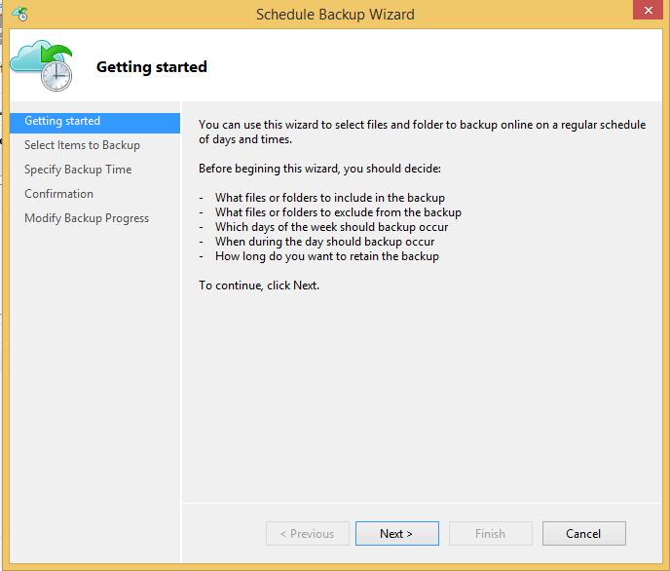Image resolution: width=670 pixels, height=571 pixels.
Task: Jump to the Confirmation step
Action: [59, 194]
